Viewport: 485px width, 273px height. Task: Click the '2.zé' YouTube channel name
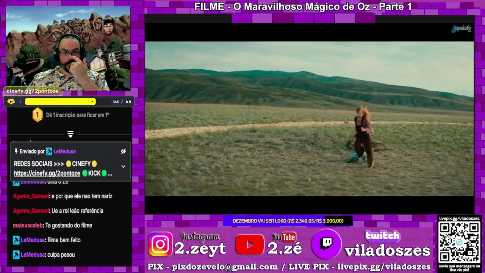pyautogui.click(x=285, y=249)
